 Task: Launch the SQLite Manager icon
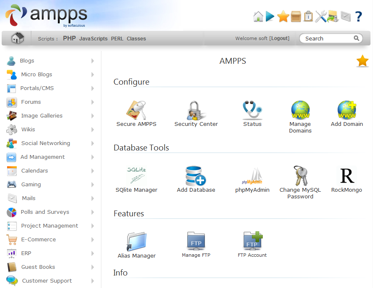[x=136, y=176]
